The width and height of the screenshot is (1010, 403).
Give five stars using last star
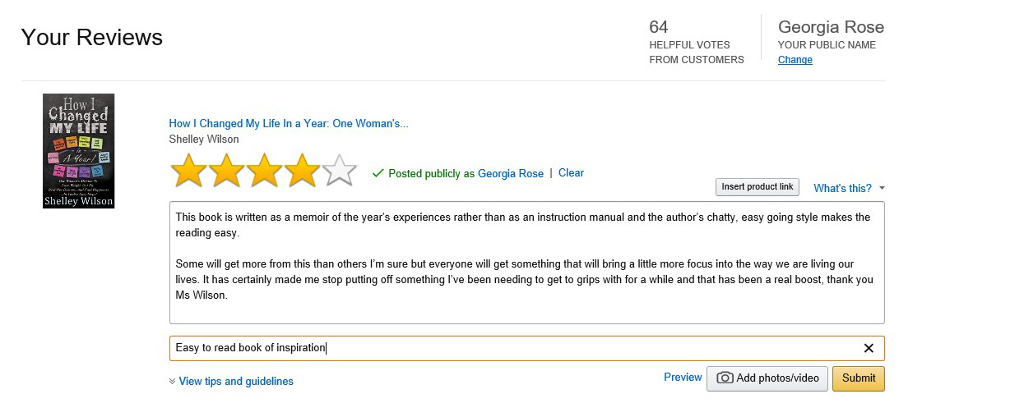click(340, 172)
